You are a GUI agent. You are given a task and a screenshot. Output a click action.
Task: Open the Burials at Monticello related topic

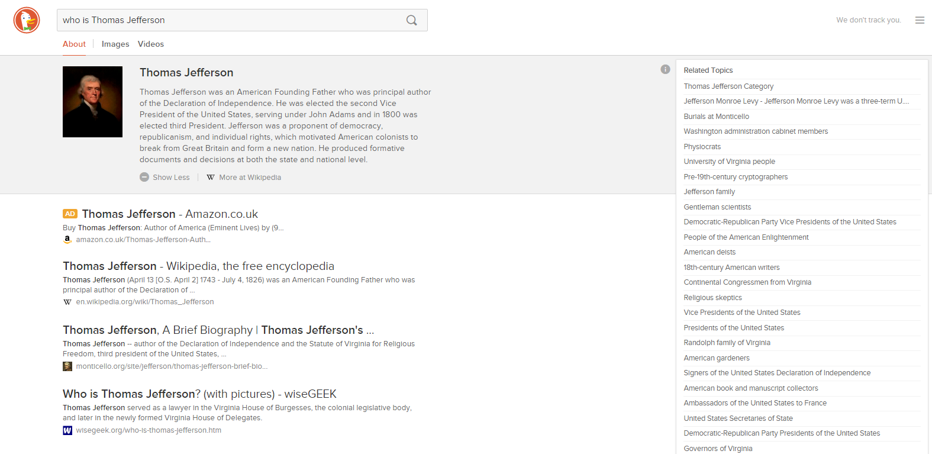tap(716, 117)
